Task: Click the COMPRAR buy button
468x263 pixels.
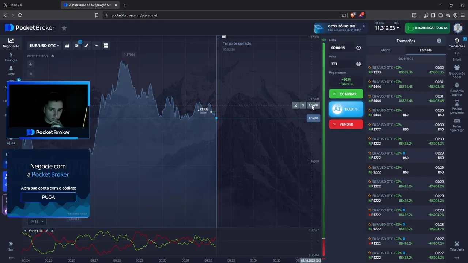Action: pyautogui.click(x=346, y=94)
